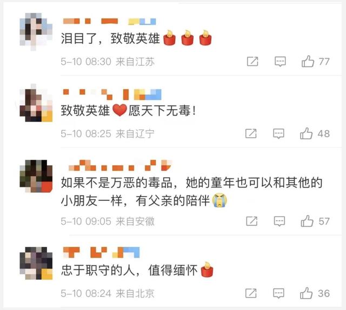Open the first commenter's avatar
Viewport: 346px width, 310px height.
click(36, 32)
